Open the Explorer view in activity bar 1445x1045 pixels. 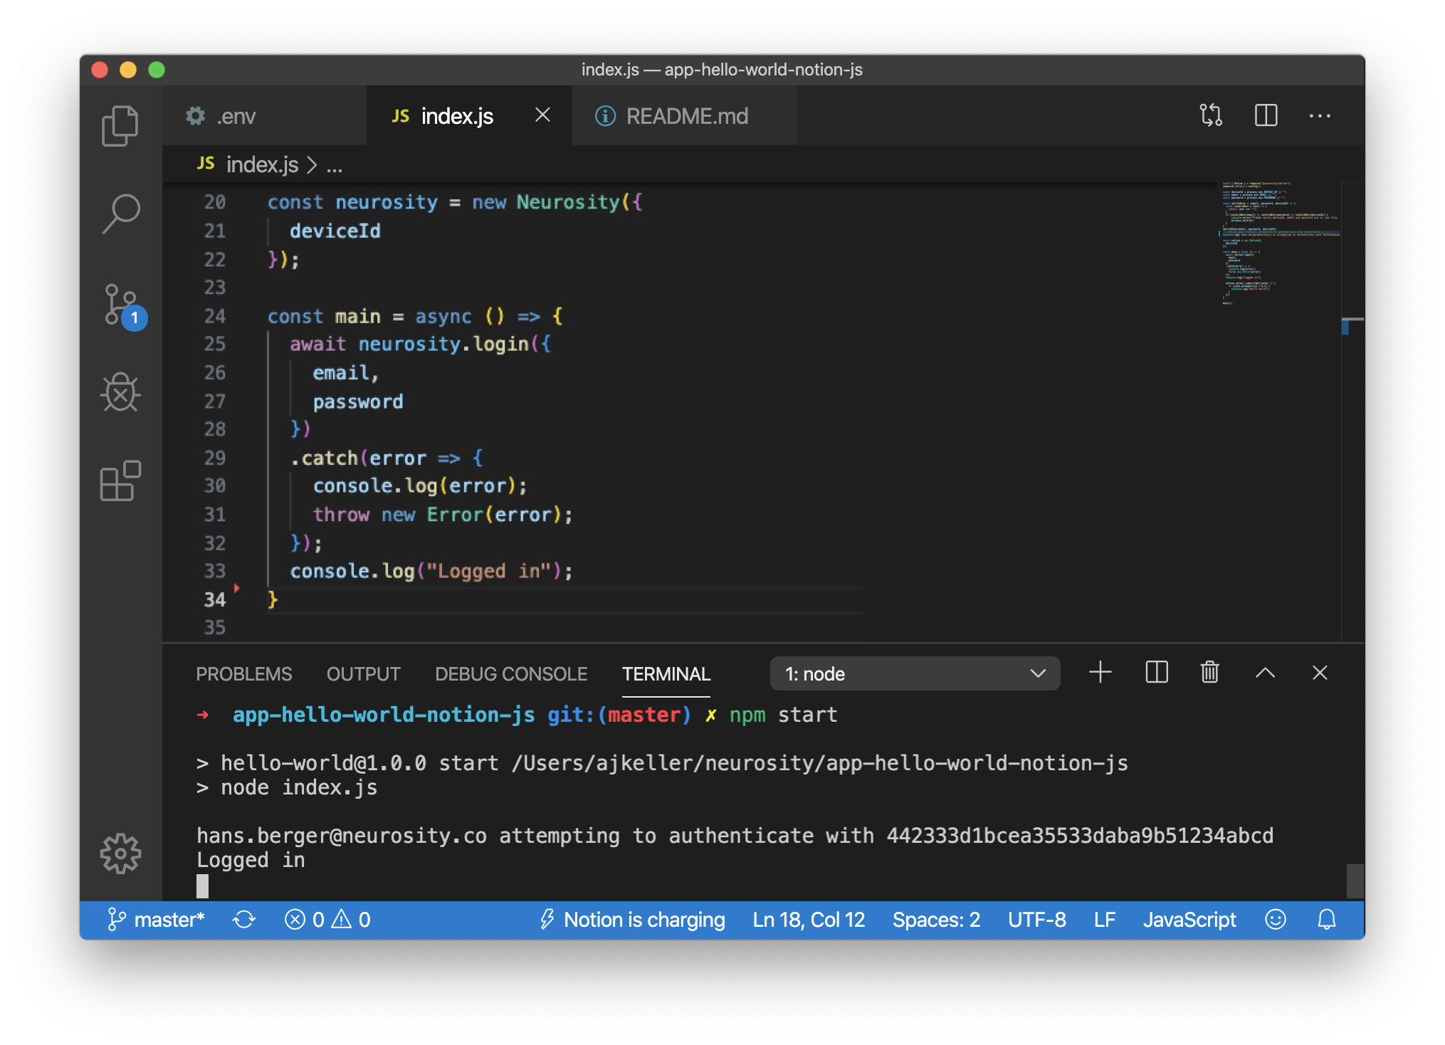[x=120, y=126]
